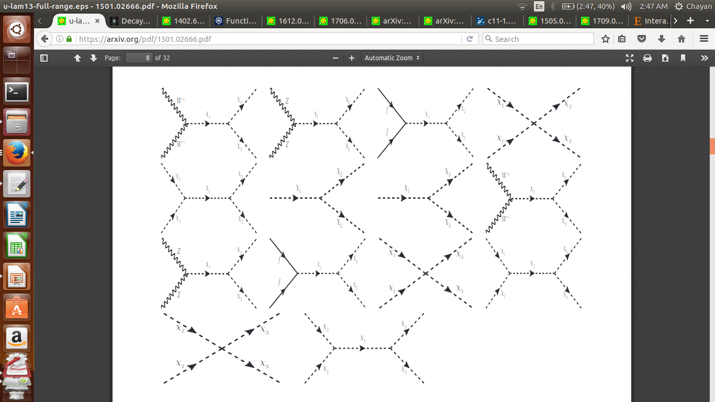Open current view bookmark link
This screenshot has width=715, height=402.
683,58
